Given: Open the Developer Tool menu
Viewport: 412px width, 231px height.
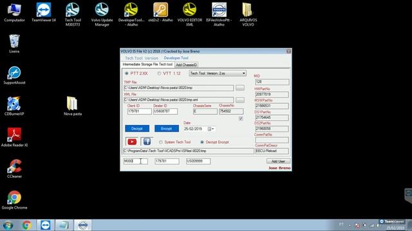Looking at the screenshot, I should click(176, 58).
